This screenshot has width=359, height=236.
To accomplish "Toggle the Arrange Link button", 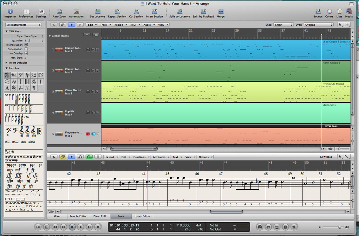I will coord(62,25).
